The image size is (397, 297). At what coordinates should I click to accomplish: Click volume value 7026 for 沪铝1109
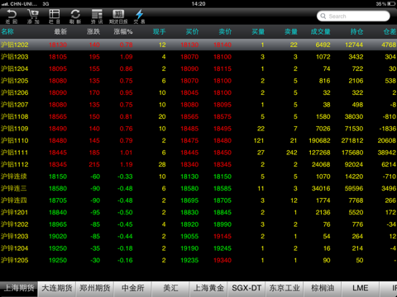click(323, 129)
